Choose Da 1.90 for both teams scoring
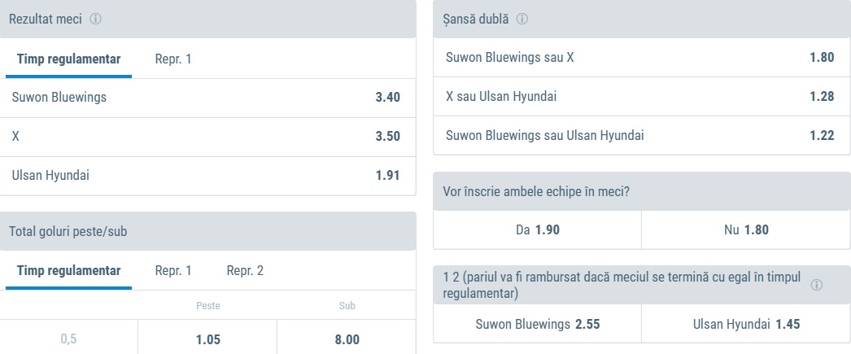The width and height of the screenshot is (851, 354). click(x=537, y=229)
